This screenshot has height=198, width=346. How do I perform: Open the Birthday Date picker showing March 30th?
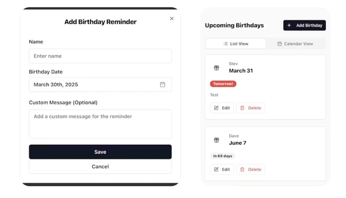point(100,85)
